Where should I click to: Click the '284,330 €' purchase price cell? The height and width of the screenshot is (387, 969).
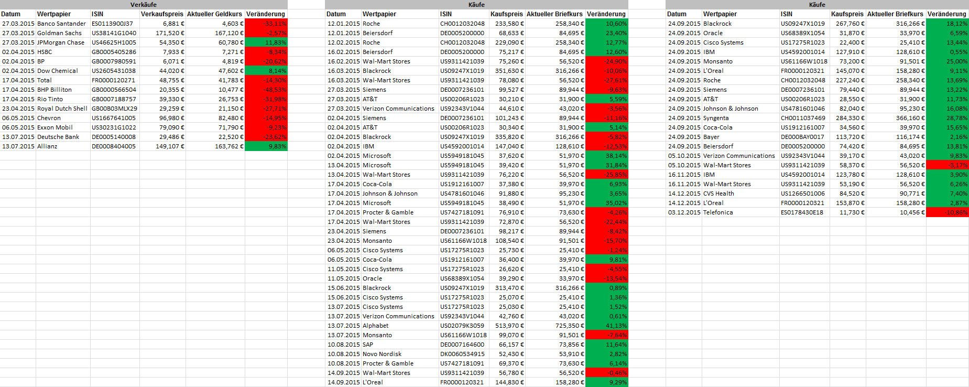click(x=847, y=118)
